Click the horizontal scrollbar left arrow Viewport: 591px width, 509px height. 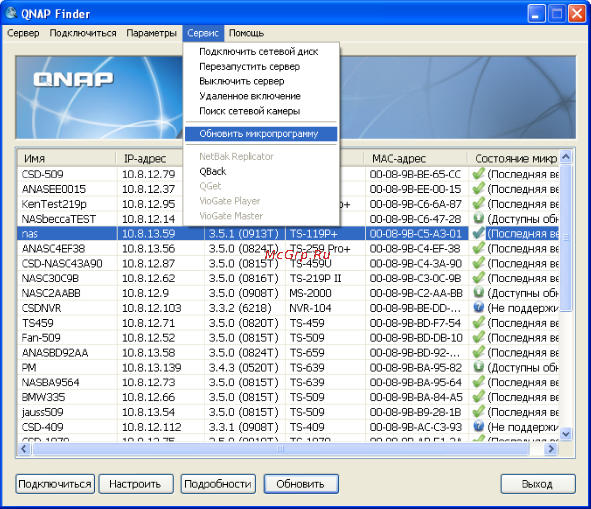(x=24, y=449)
